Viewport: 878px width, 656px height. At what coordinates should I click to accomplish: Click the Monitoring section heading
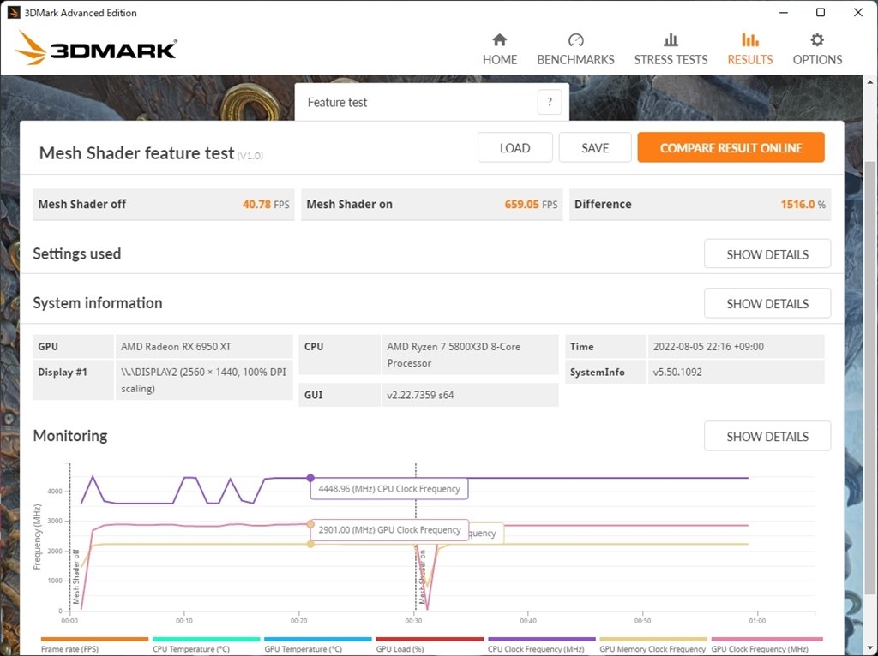(x=70, y=436)
